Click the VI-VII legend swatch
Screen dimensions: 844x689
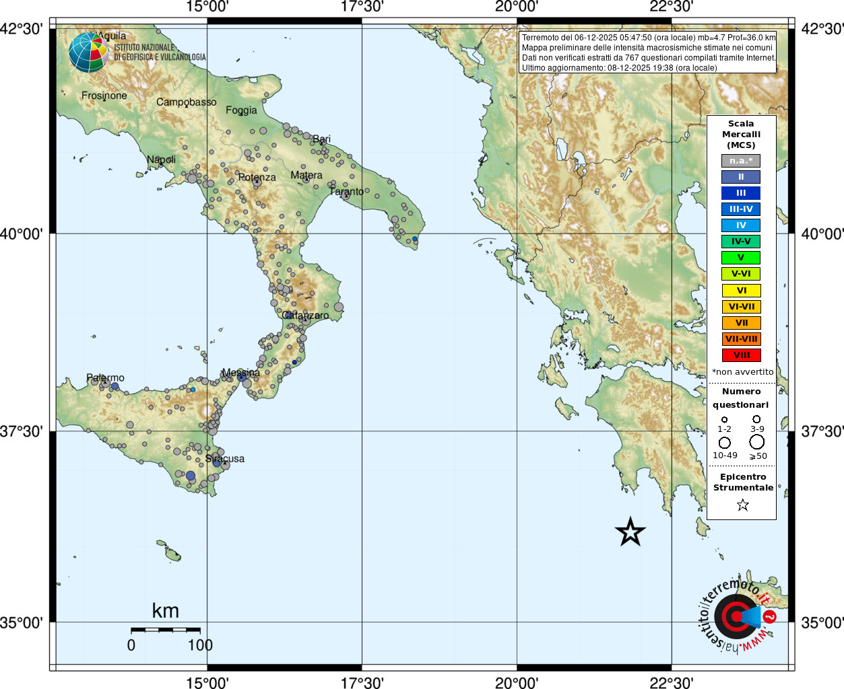coord(741,307)
